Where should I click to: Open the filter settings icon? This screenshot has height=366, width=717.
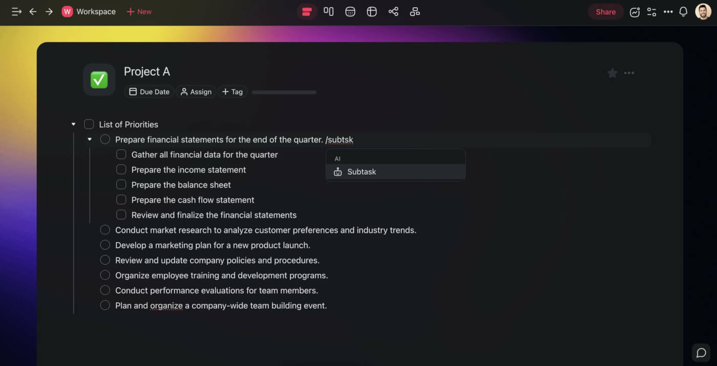[x=651, y=11]
